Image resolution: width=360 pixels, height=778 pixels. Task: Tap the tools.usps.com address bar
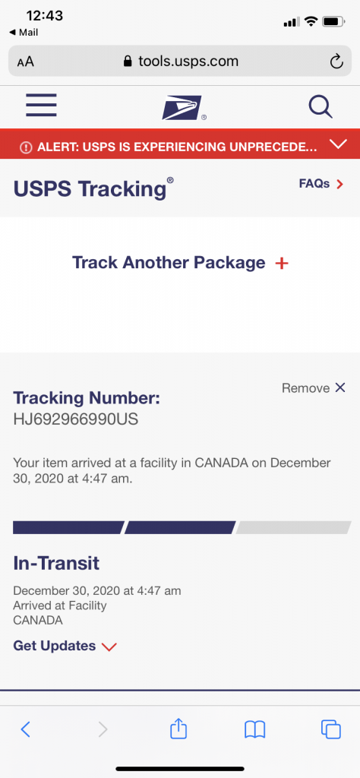180,62
